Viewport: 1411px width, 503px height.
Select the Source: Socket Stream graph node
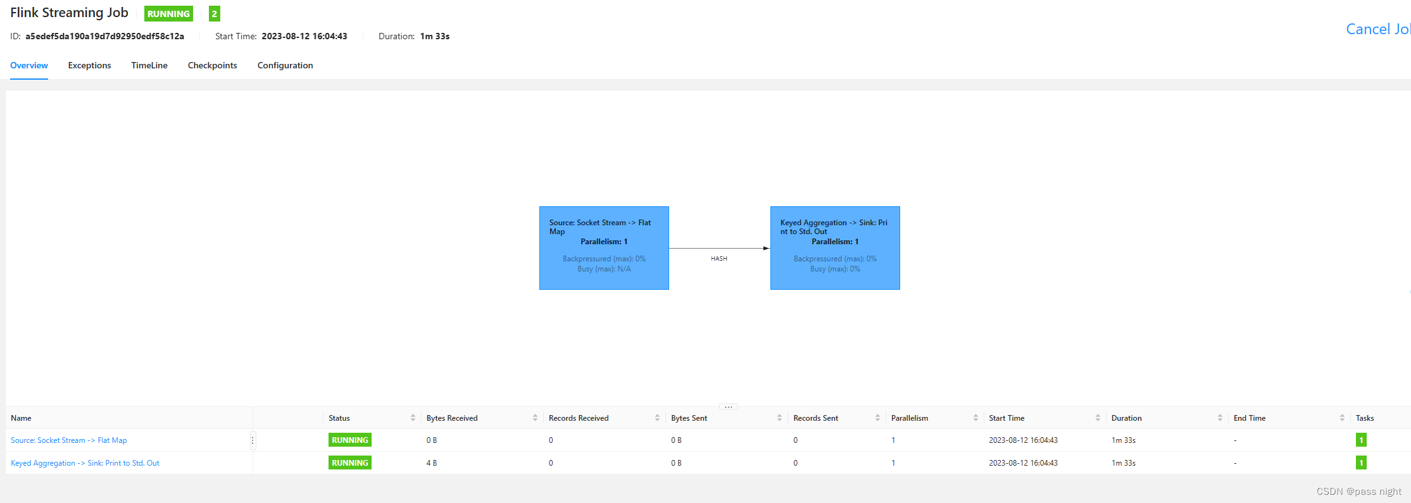click(x=604, y=248)
